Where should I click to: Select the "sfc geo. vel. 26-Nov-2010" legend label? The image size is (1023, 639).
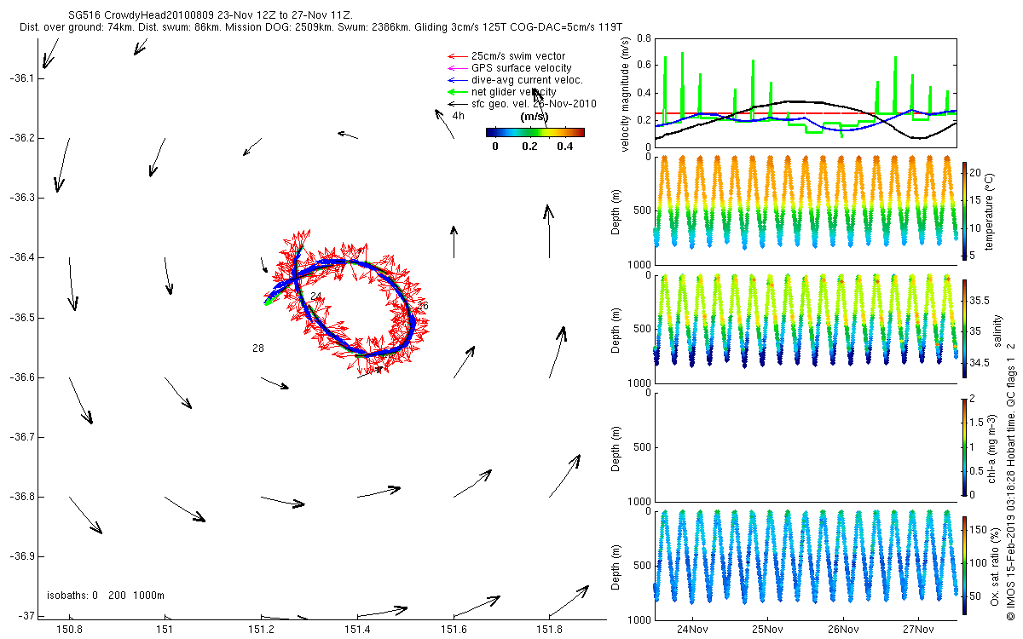coord(534,104)
